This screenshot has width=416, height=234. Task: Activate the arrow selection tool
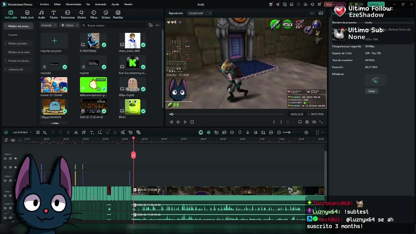[x=45, y=132]
